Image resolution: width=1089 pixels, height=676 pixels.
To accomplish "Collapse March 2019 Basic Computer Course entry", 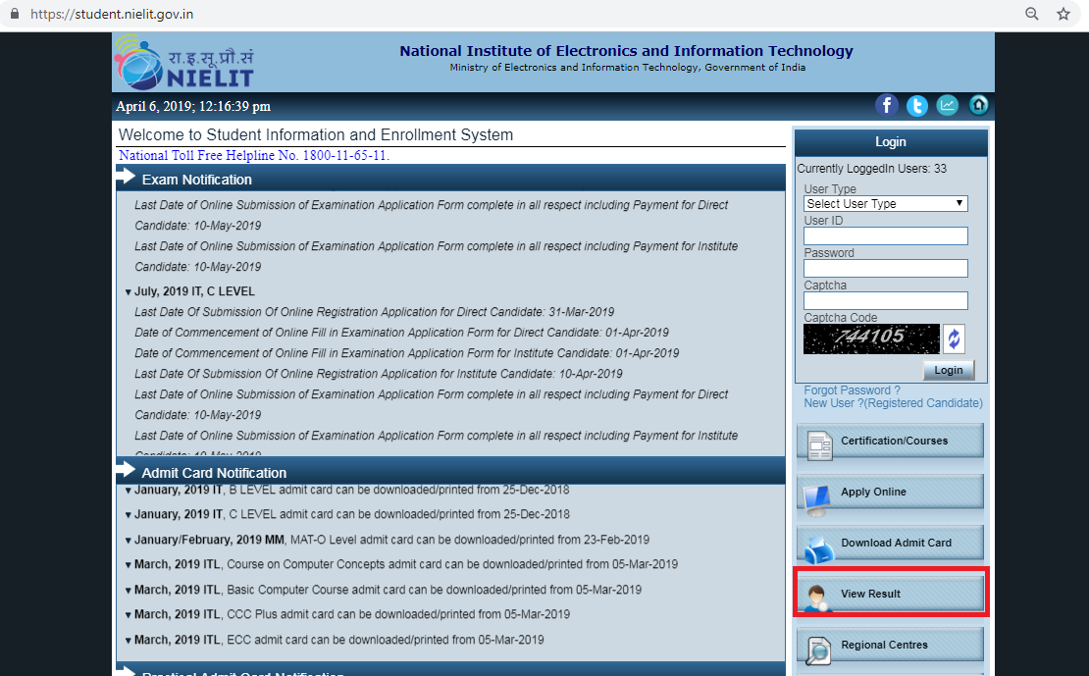I will coord(128,591).
